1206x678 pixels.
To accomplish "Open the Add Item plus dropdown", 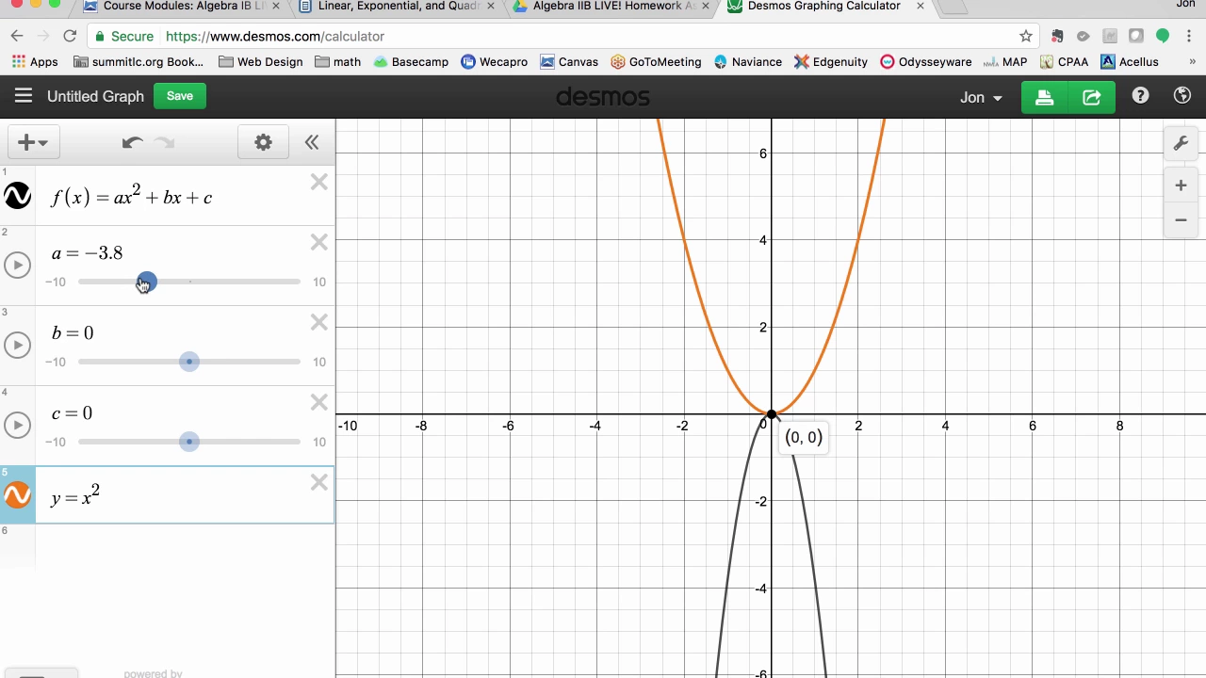I will [33, 142].
